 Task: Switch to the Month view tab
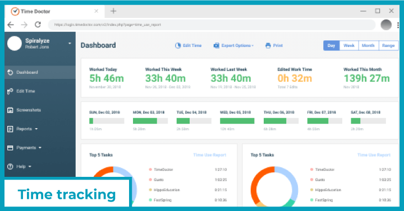[368, 45]
